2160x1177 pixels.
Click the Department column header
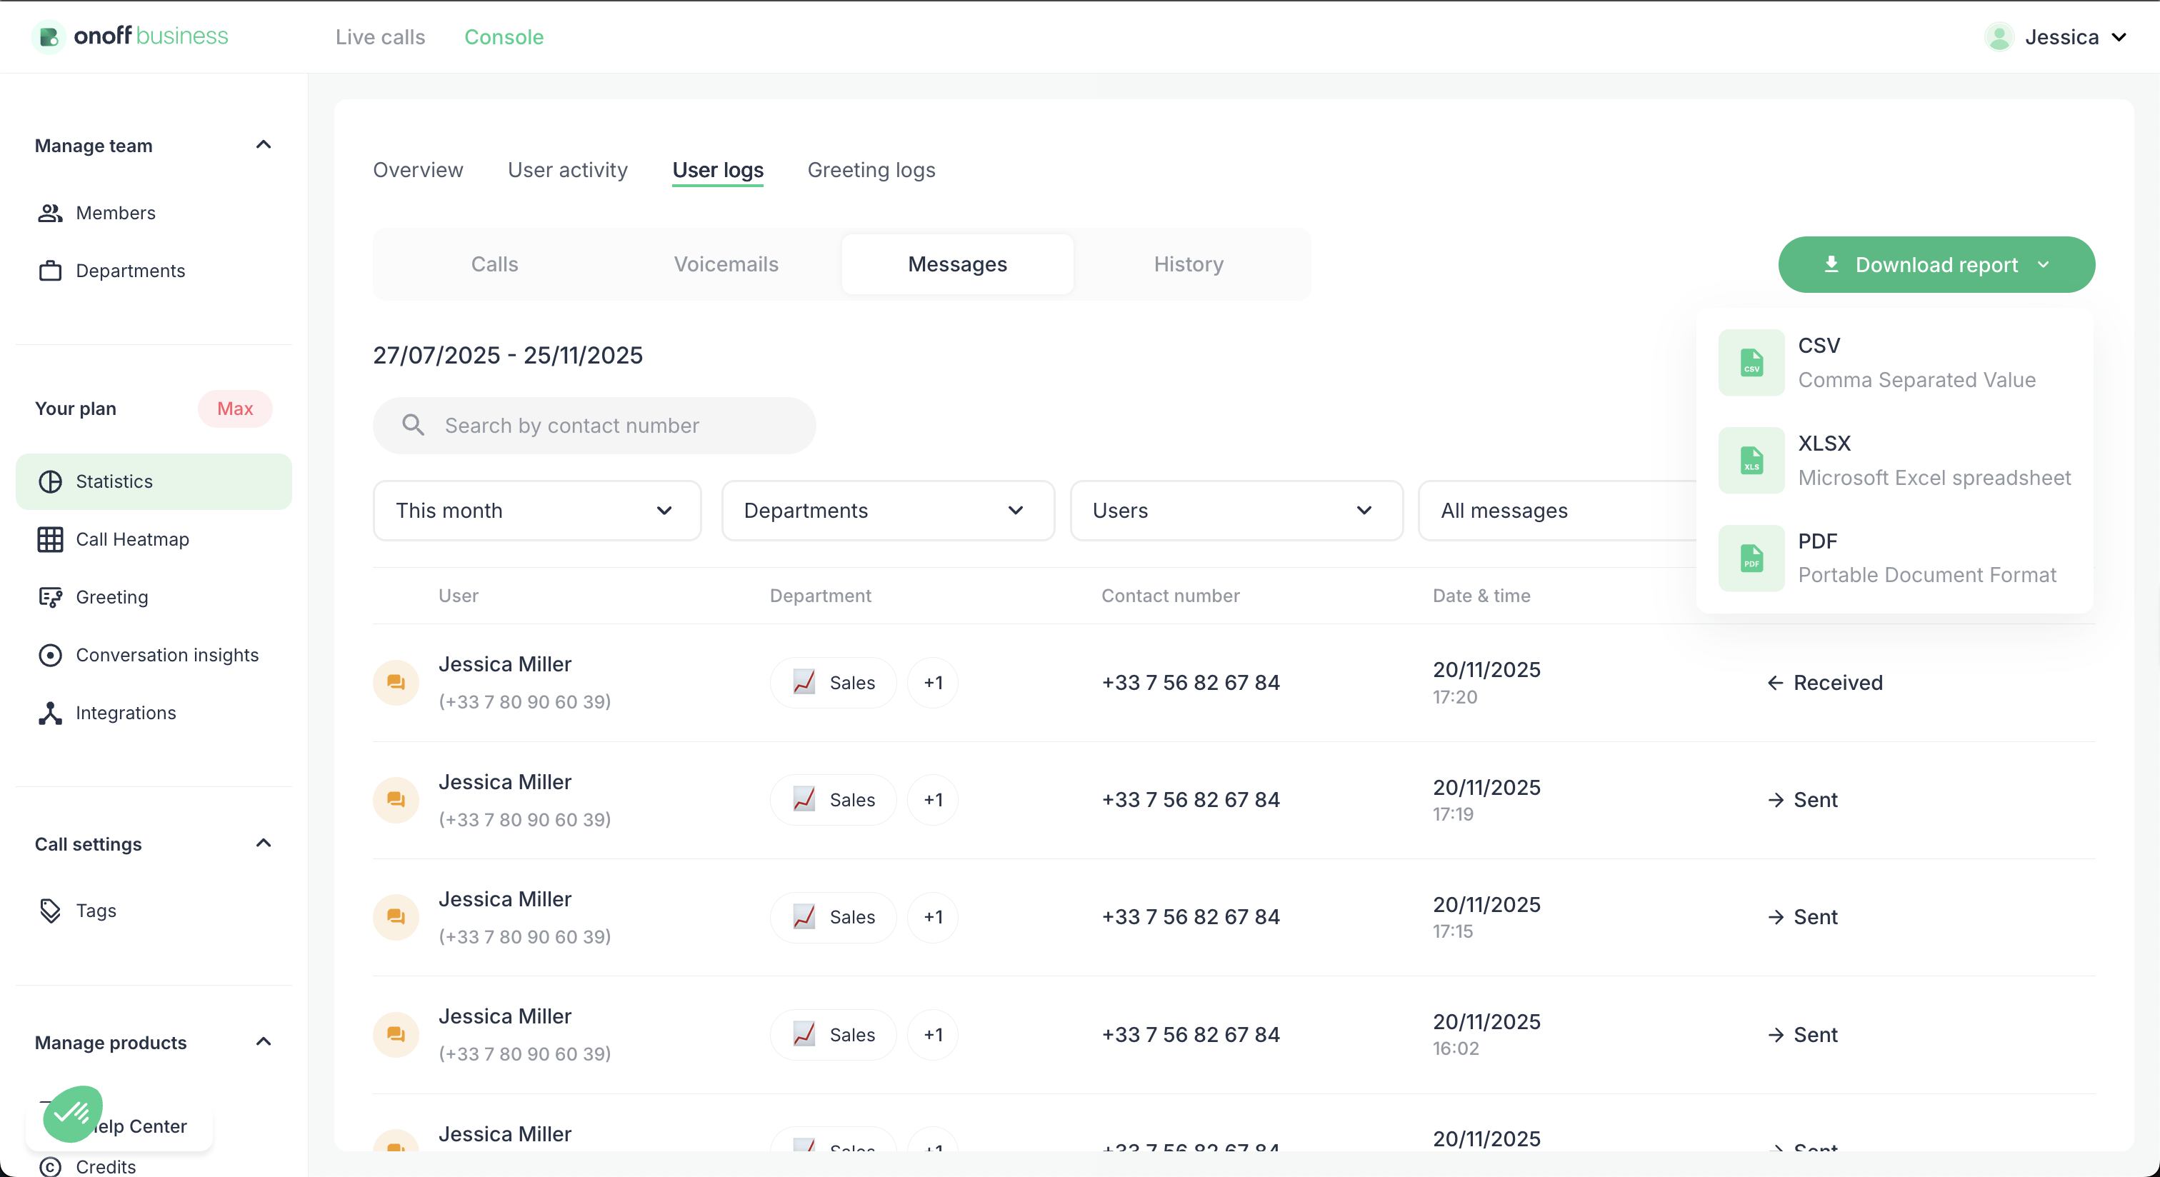coord(820,595)
